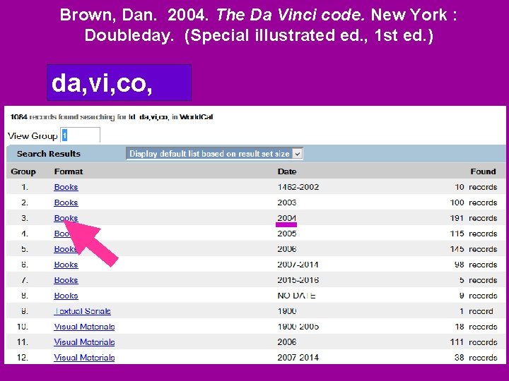Click the "5 records" count
The width and height of the screenshot is (509, 381).
pos(478,280)
